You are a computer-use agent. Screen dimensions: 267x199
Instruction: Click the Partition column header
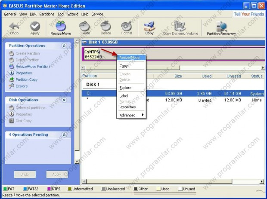(x=90, y=76)
